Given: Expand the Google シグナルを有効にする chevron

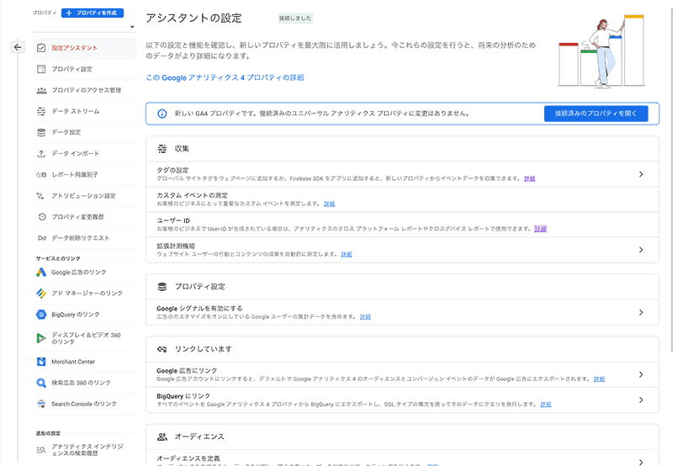Looking at the screenshot, I should 641,312.
